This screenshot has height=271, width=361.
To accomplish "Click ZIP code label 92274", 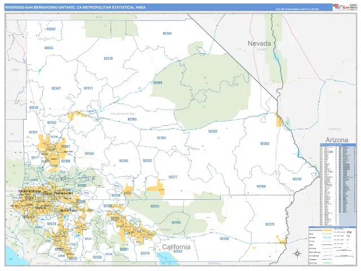I will coord(145,253).
